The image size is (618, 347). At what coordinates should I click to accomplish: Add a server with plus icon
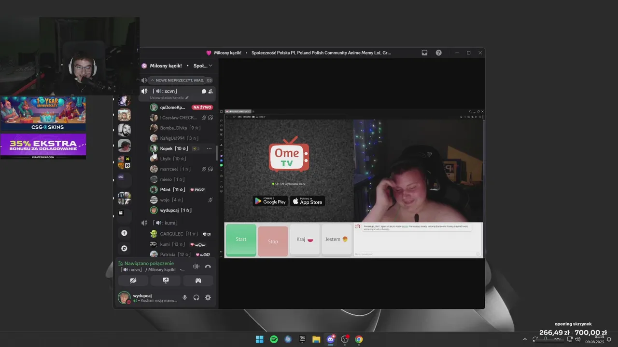[124, 233]
